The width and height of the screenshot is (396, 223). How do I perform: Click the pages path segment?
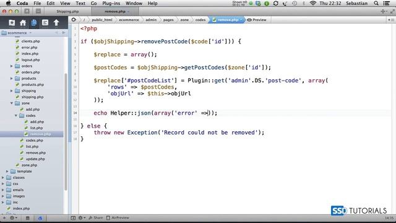168,20
